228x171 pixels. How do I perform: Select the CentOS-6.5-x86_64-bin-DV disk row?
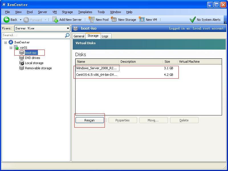[x=148, y=75]
